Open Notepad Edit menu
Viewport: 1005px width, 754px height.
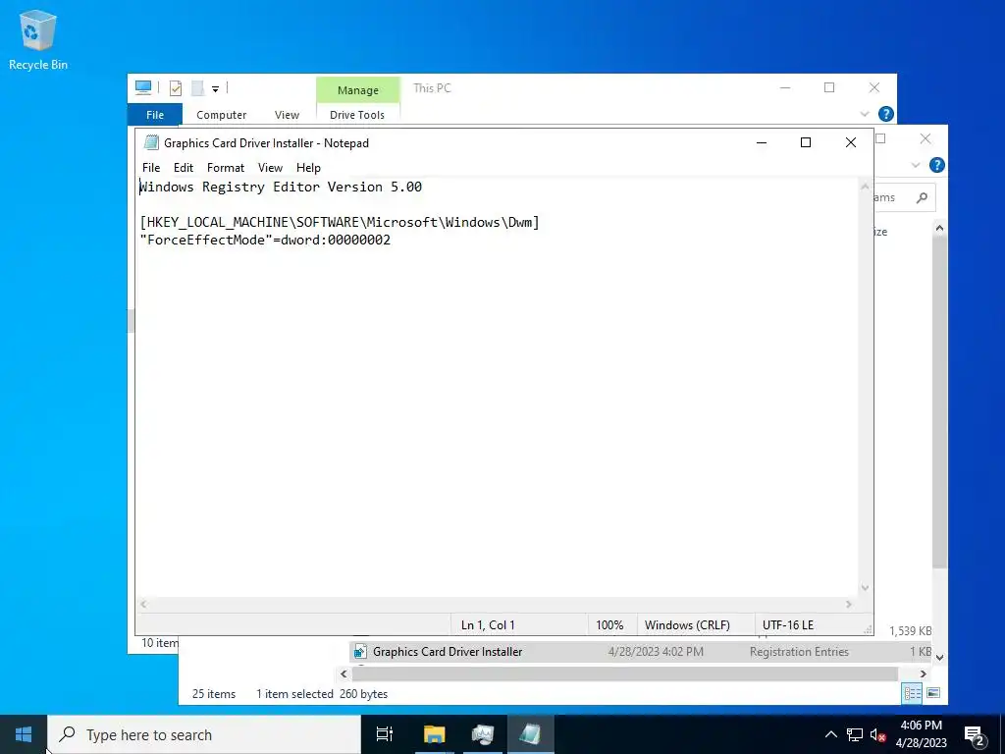(184, 167)
